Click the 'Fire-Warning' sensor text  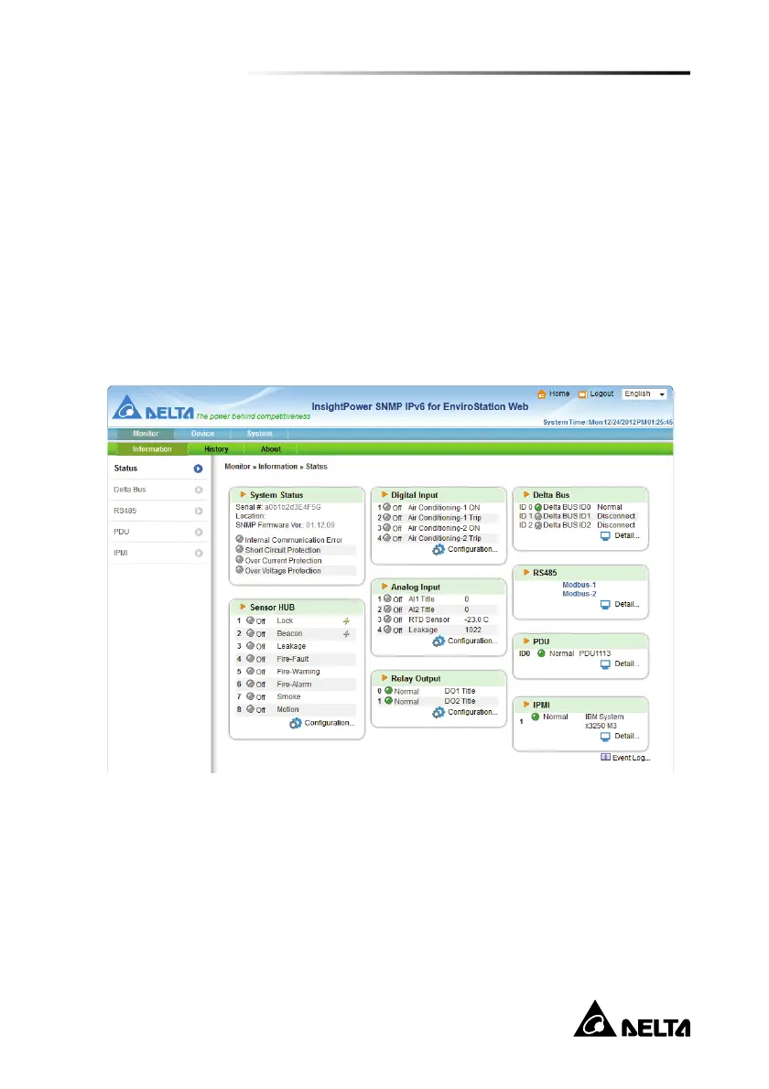(x=298, y=672)
